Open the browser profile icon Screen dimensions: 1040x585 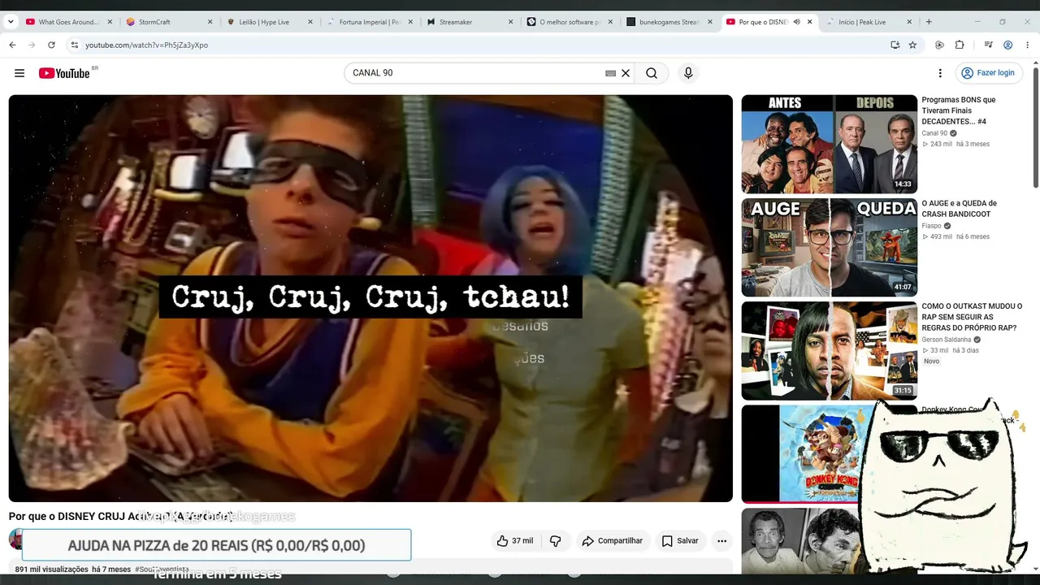1007,45
